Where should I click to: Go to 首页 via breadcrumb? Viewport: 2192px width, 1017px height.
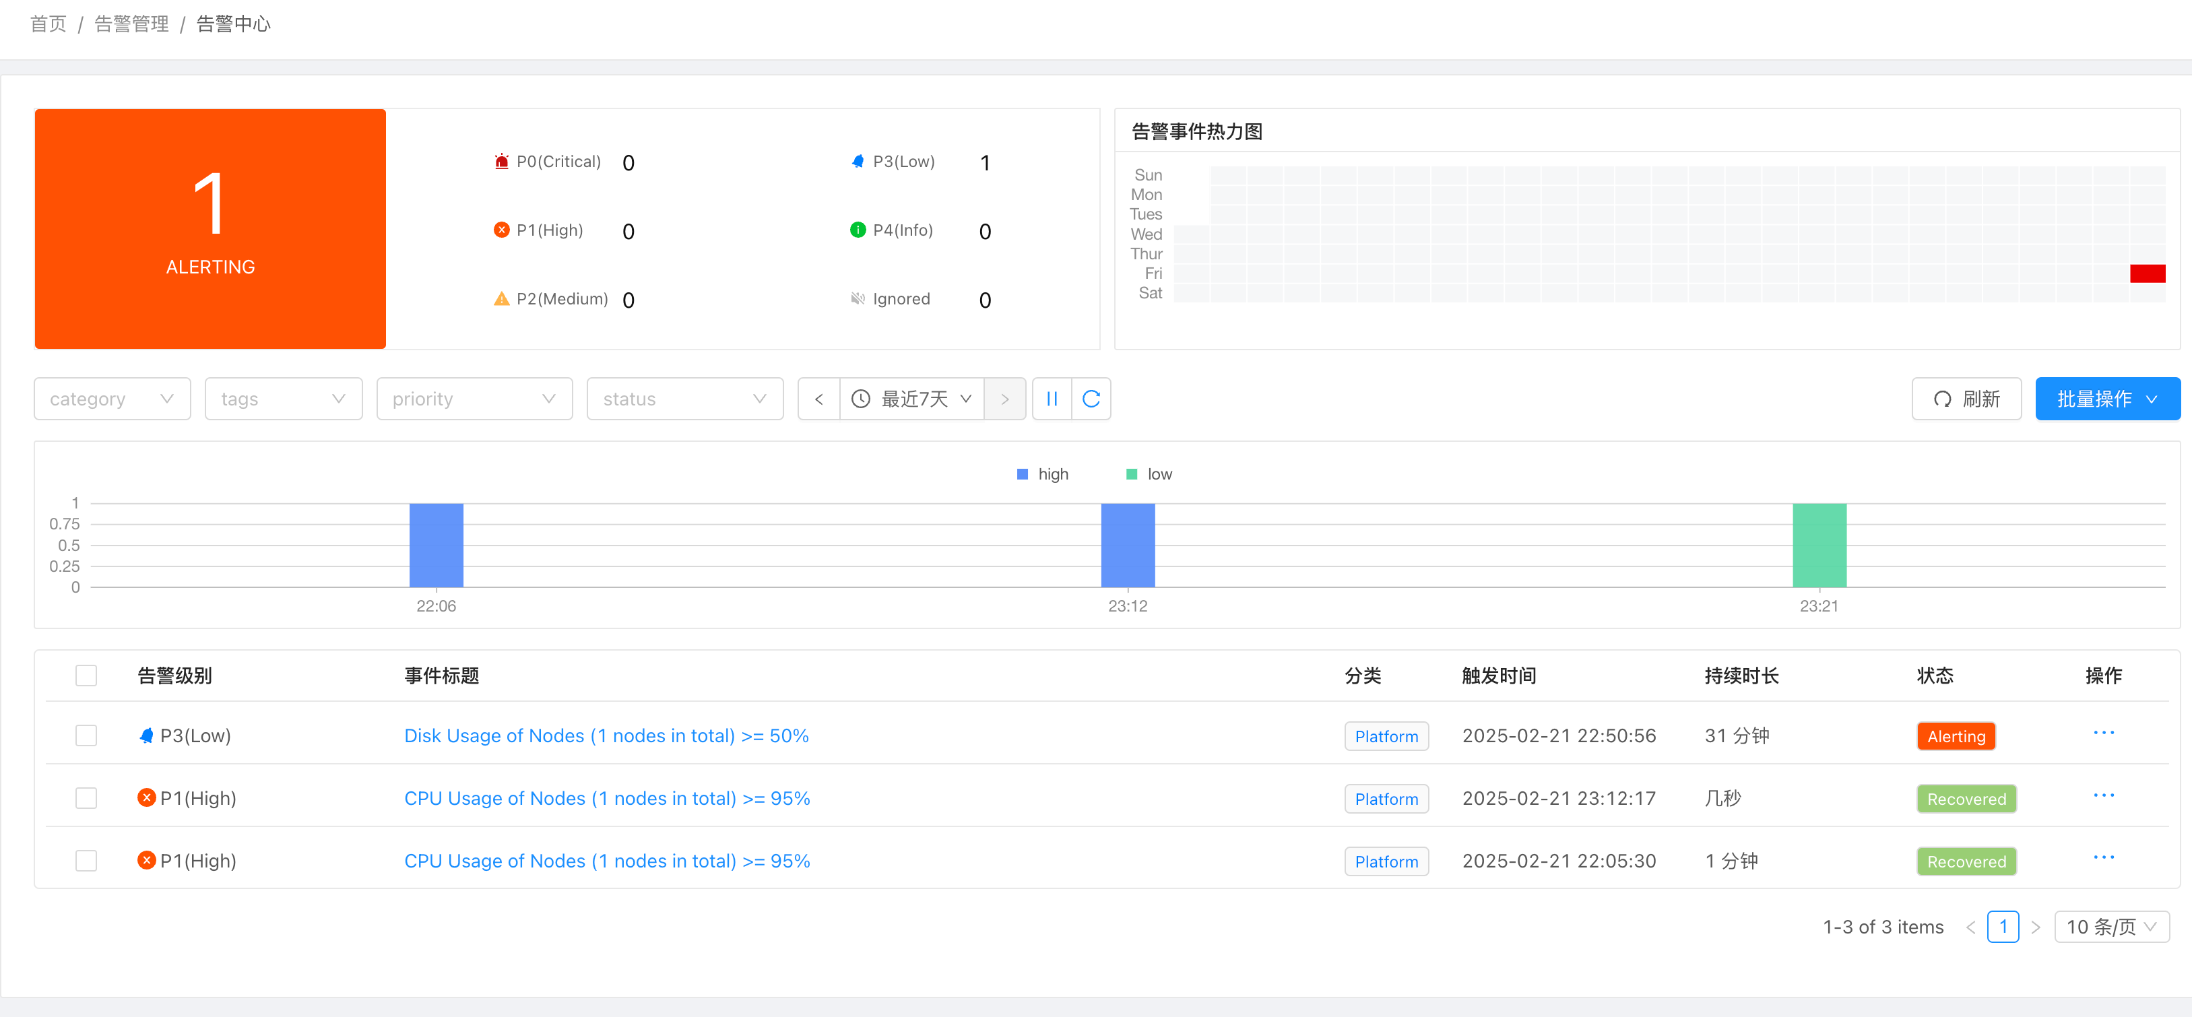[48, 24]
